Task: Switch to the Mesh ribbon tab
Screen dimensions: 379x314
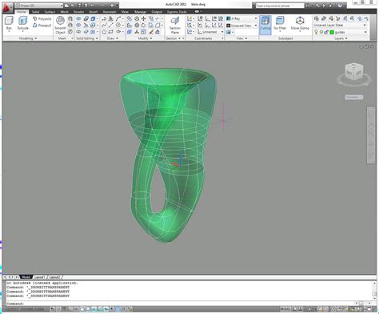Action: (x=64, y=12)
